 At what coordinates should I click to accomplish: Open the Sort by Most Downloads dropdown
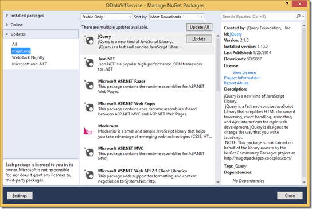click(177, 17)
